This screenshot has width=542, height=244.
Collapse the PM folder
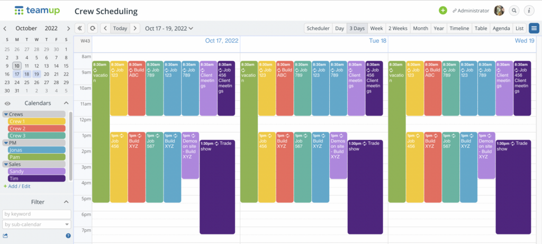click(6, 143)
